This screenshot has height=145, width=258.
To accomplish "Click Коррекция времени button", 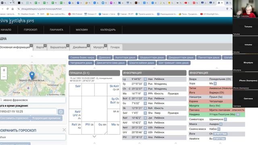I will click(46, 118).
